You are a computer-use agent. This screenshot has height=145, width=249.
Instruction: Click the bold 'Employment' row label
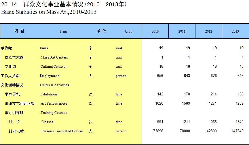click(49, 76)
